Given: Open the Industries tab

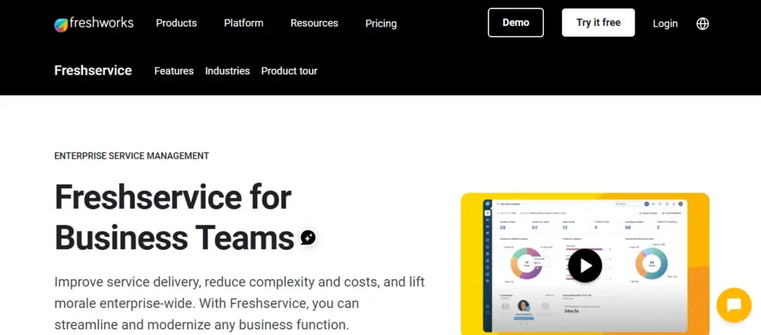Looking at the screenshot, I should click(x=227, y=70).
